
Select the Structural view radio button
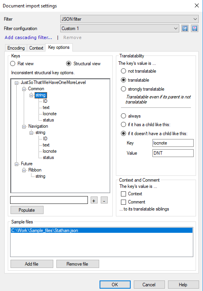[x=68, y=64]
